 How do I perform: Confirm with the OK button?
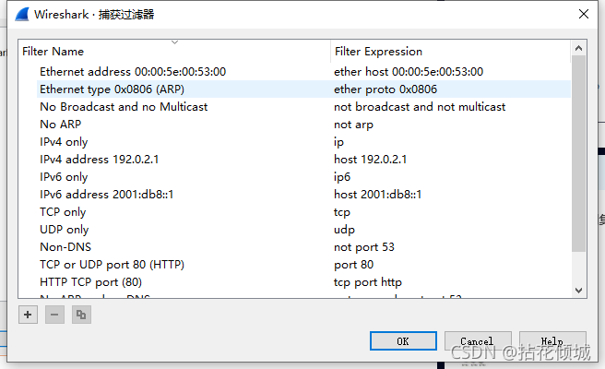pyautogui.click(x=403, y=340)
